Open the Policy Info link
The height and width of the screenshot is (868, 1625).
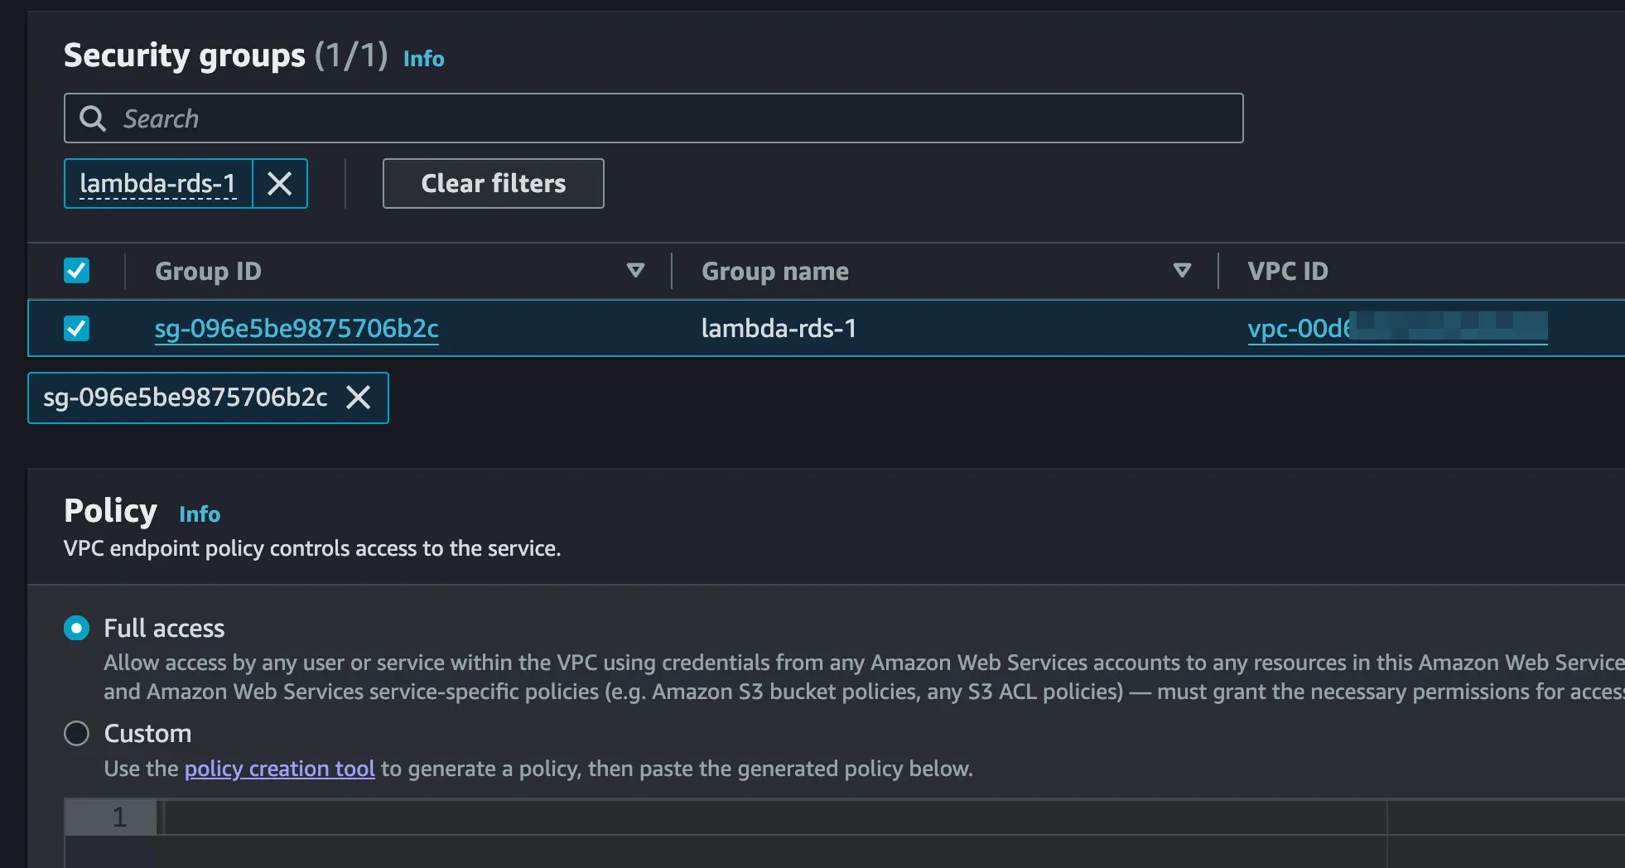coord(200,514)
